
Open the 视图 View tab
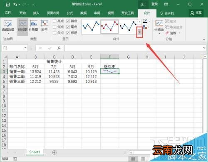point(111,13)
